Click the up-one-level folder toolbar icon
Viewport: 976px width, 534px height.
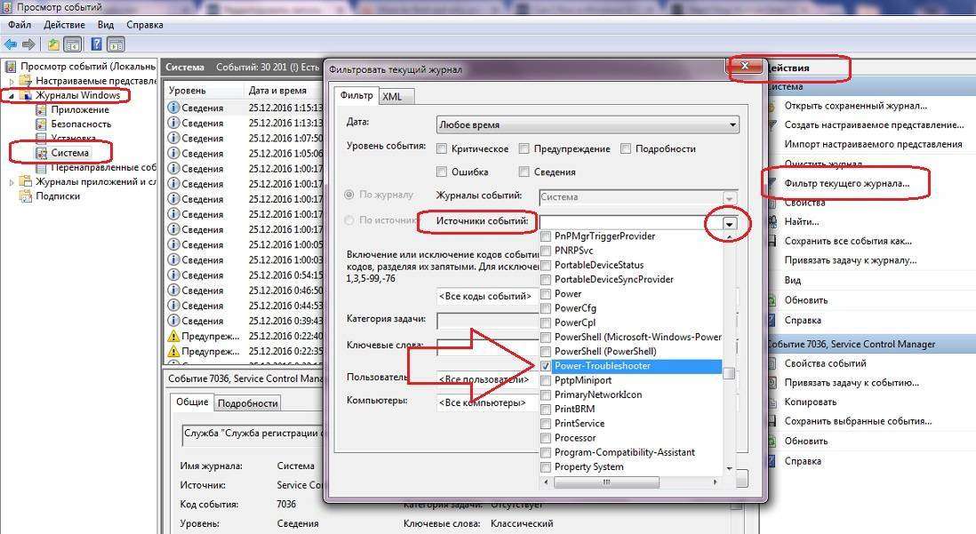point(53,44)
